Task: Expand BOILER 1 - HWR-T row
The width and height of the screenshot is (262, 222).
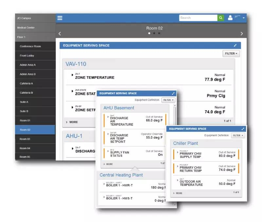Action: (x=104, y=184)
